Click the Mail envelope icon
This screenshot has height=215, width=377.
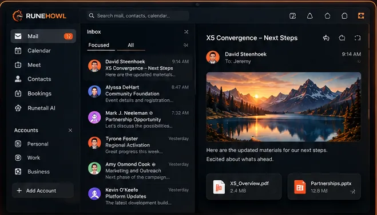(18, 36)
